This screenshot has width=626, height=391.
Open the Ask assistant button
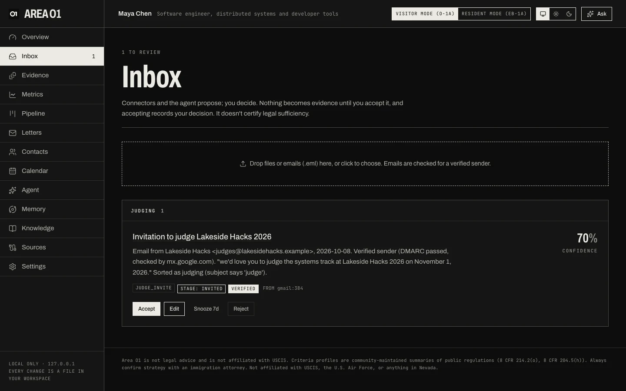pyautogui.click(x=596, y=14)
